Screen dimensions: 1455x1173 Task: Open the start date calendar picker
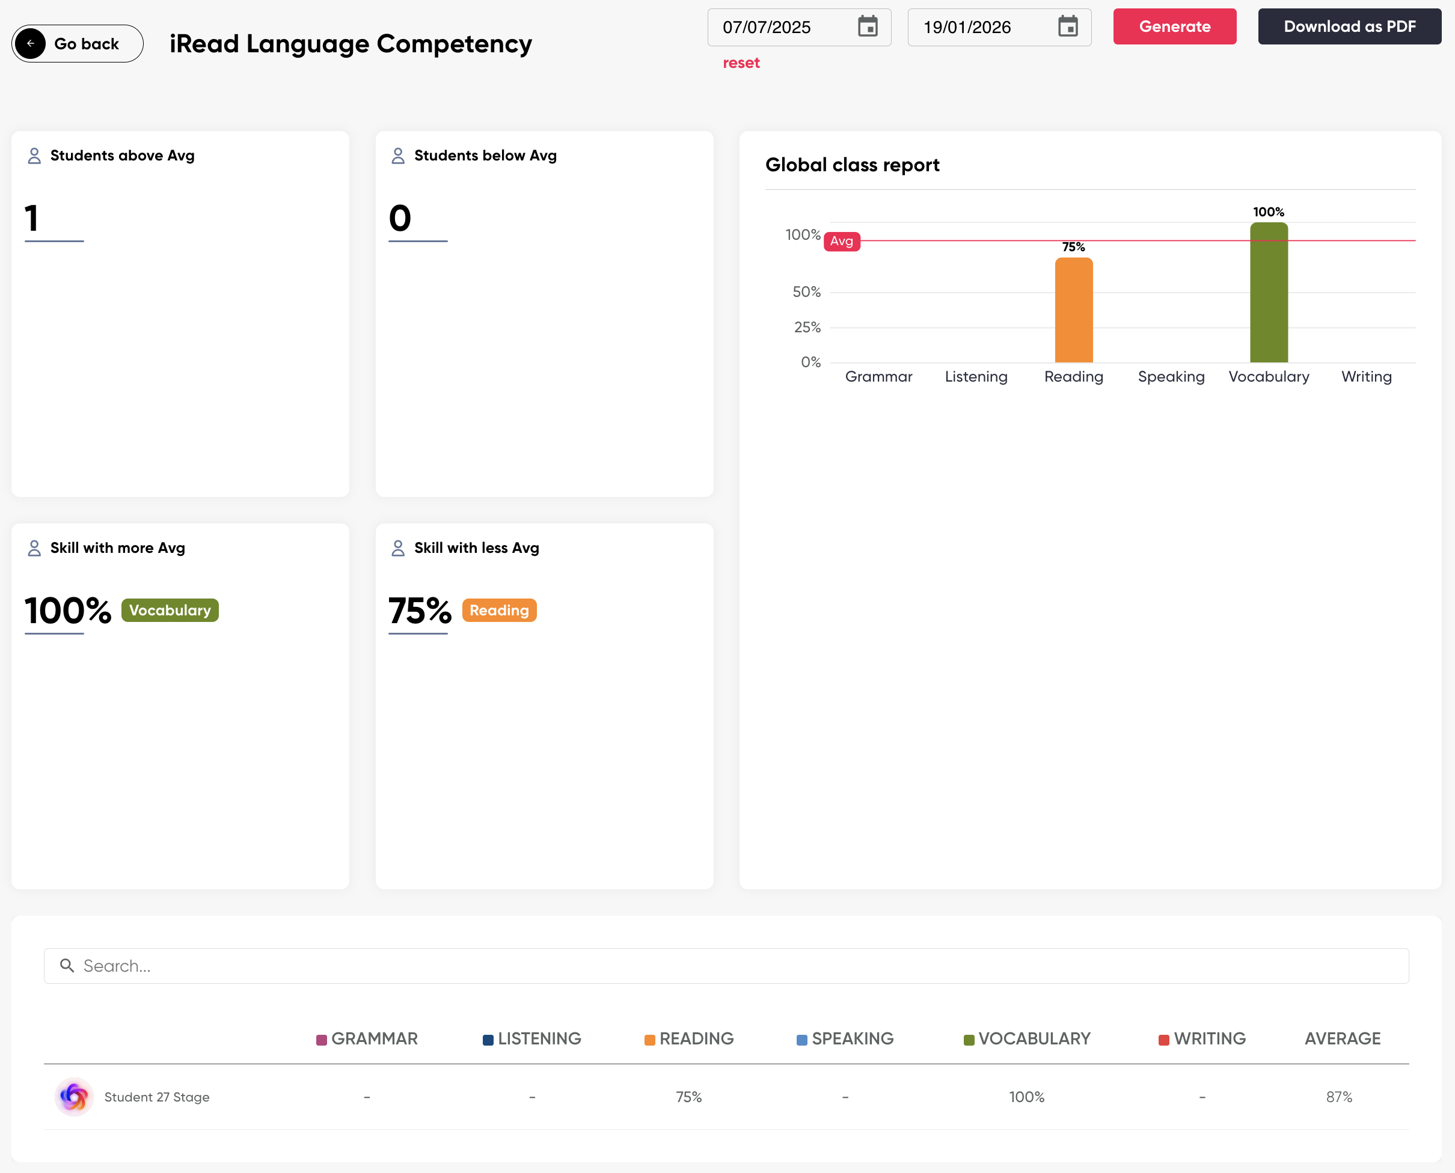click(868, 27)
